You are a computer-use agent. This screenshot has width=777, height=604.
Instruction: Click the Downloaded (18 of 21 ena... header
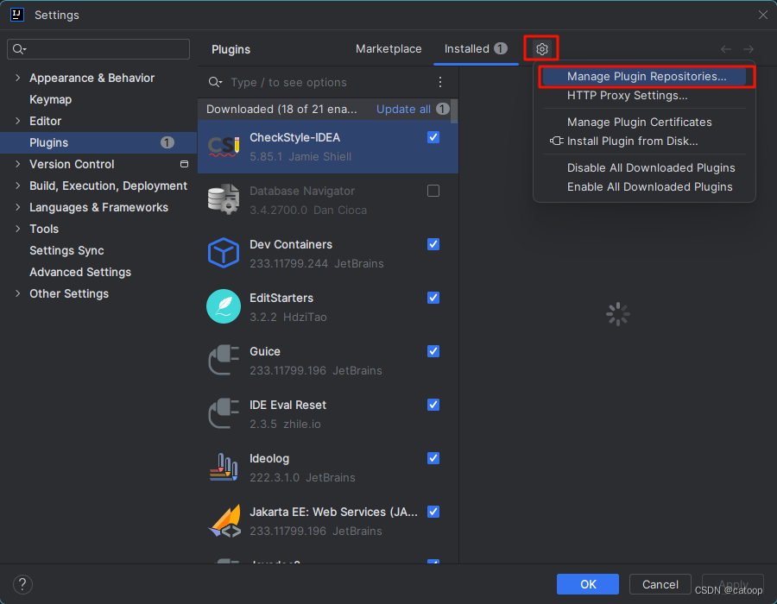tap(281, 109)
